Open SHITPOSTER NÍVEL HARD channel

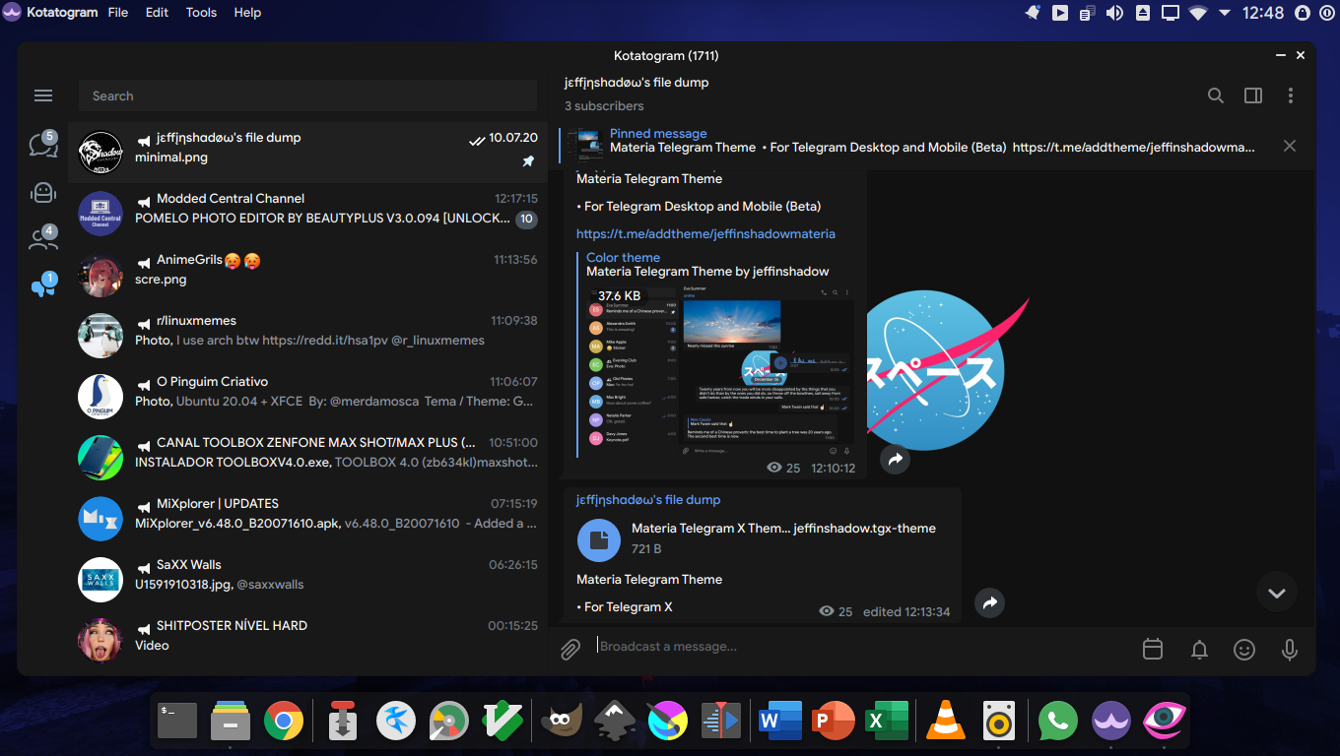click(307, 640)
